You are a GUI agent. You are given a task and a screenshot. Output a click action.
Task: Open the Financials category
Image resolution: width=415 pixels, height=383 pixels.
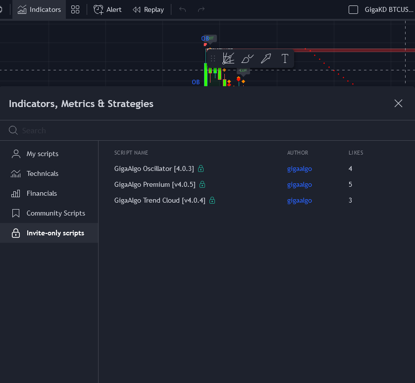tap(49, 193)
